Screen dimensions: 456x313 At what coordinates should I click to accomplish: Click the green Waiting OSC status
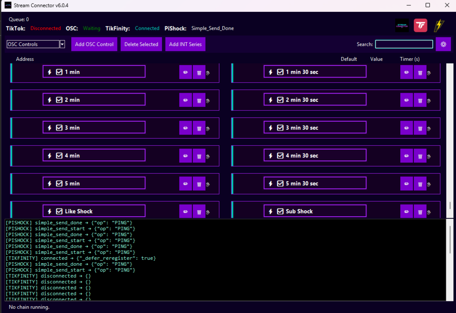click(92, 28)
